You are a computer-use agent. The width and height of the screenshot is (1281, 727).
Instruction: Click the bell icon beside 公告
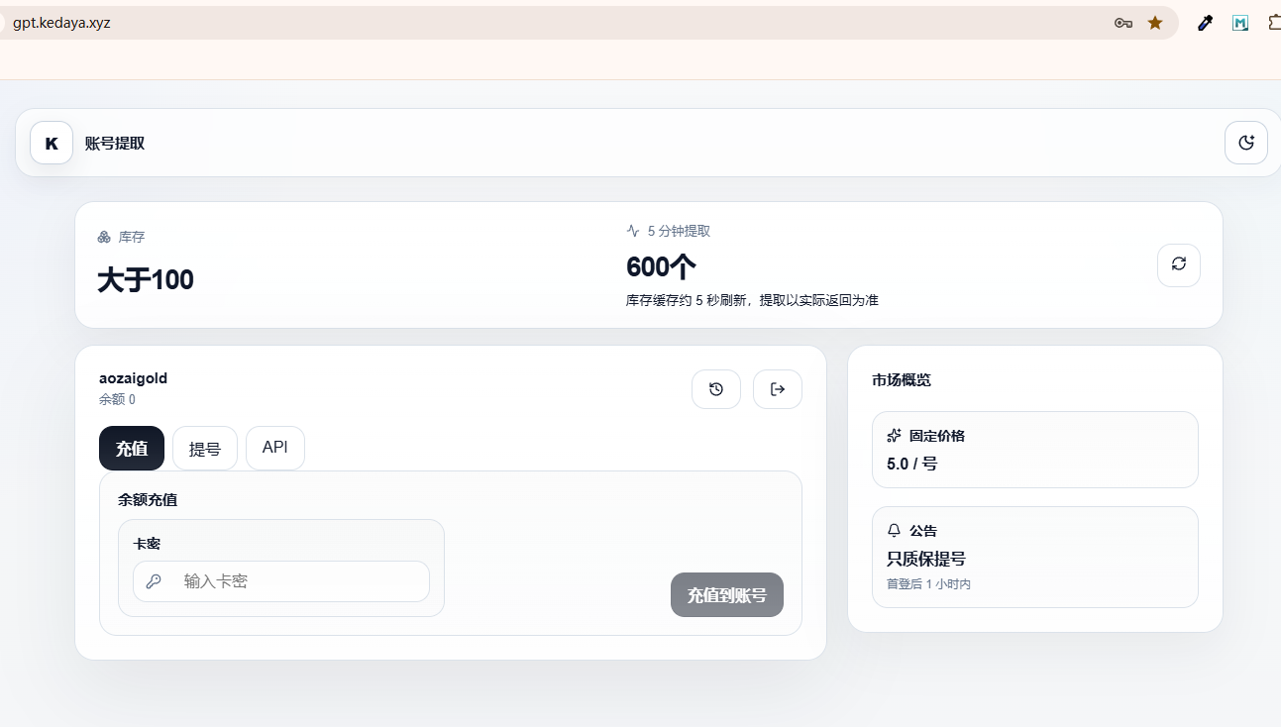pyautogui.click(x=894, y=531)
